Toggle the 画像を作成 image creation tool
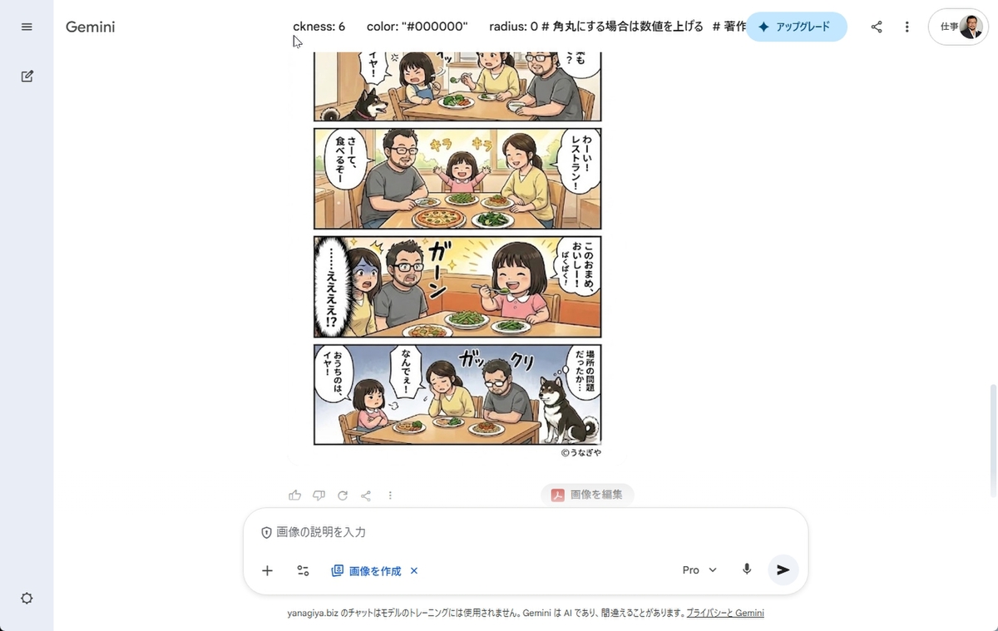 click(x=366, y=571)
